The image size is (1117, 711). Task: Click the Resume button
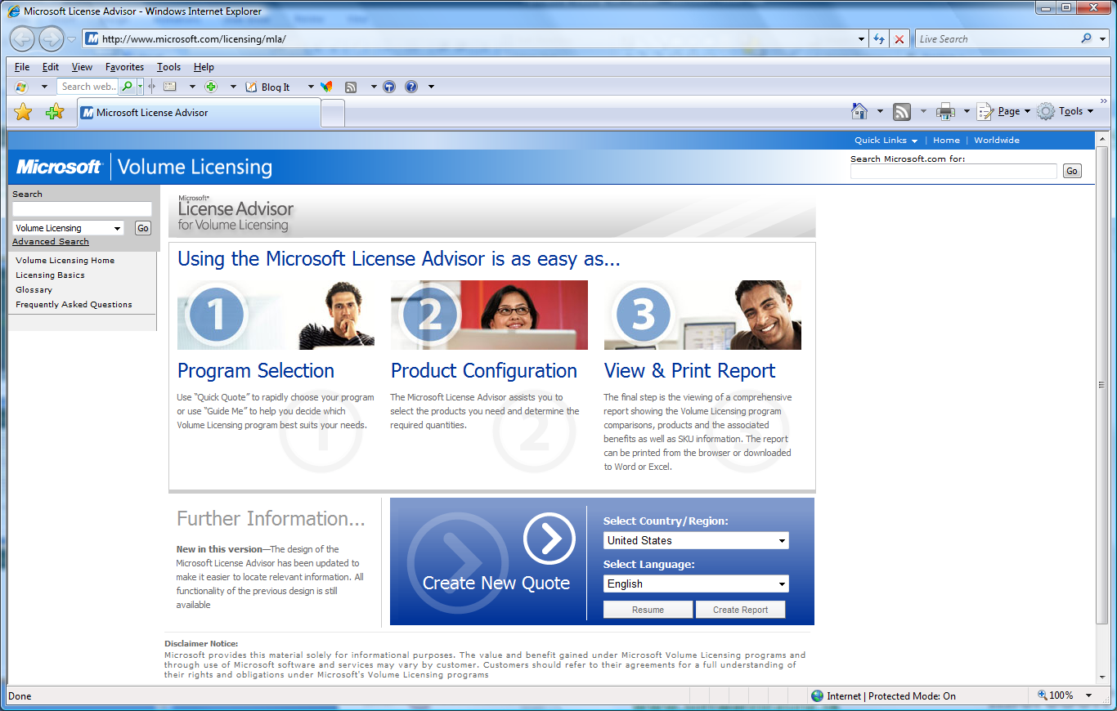648,610
